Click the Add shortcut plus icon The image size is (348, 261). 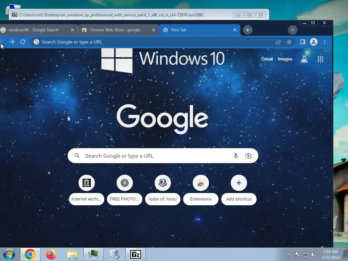(239, 183)
